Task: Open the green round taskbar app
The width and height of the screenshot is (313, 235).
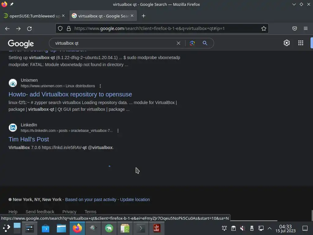Action: tap(109, 228)
